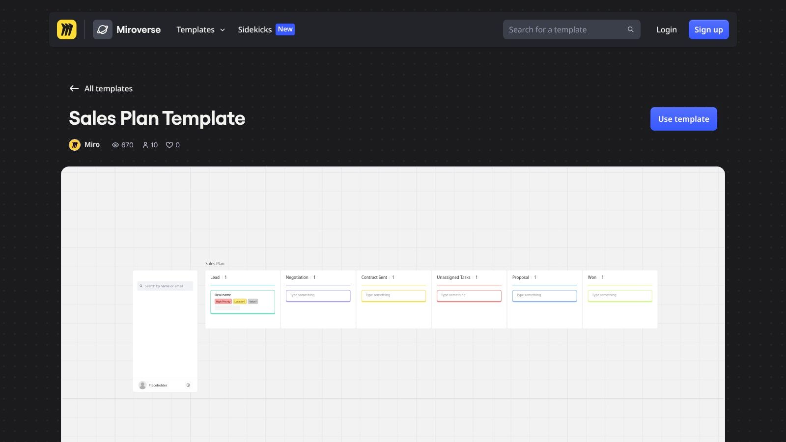
Task: Like the template with the heart icon
Action: tap(169, 145)
